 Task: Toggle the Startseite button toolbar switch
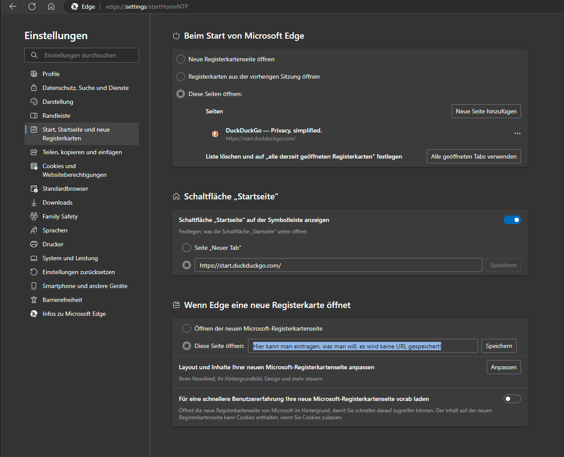tap(512, 220)
